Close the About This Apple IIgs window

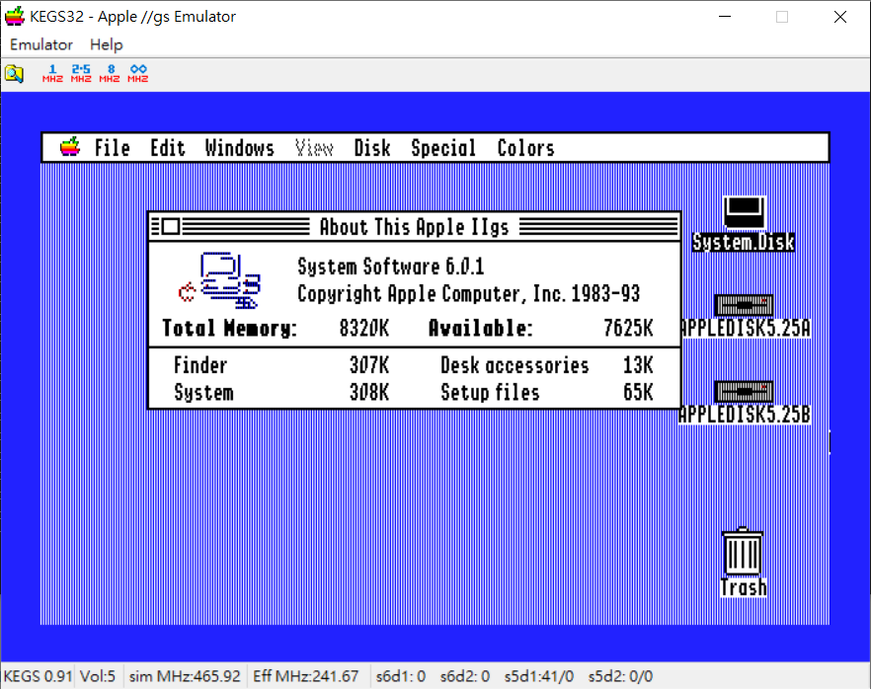171,226
